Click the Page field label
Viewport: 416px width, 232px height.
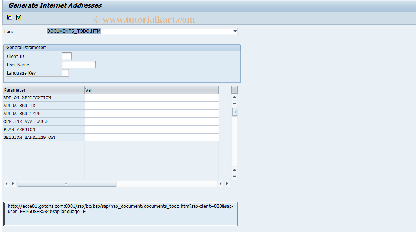pos(9,32)
